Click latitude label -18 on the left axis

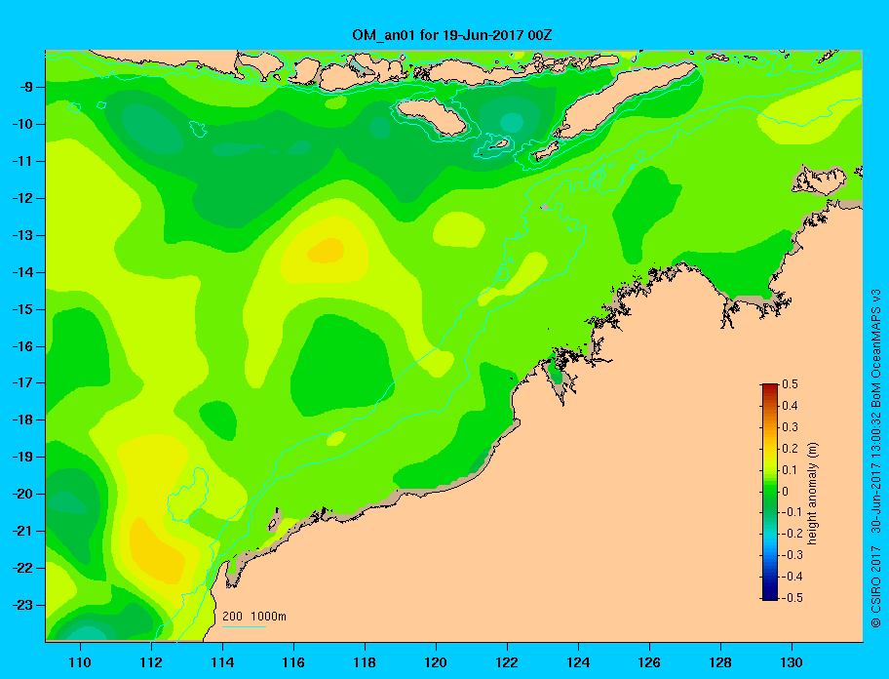[21, 419]
